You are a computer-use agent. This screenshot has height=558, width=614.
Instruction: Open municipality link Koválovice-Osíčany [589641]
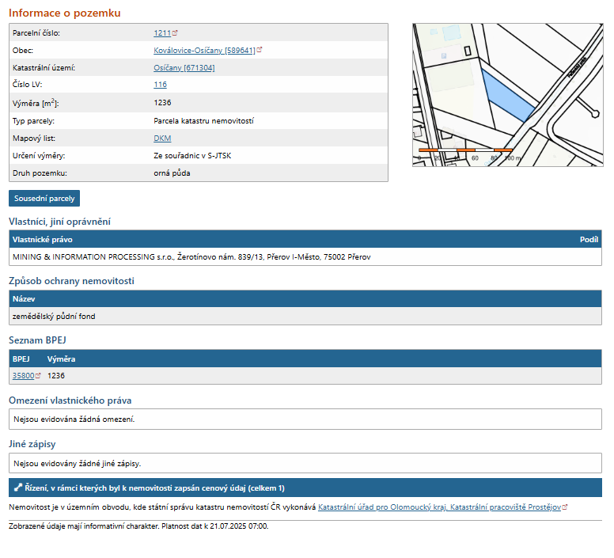(204, 51)
